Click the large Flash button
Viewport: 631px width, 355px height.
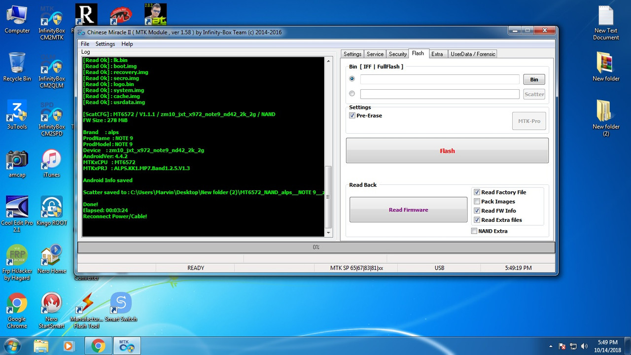pos(447,150)
